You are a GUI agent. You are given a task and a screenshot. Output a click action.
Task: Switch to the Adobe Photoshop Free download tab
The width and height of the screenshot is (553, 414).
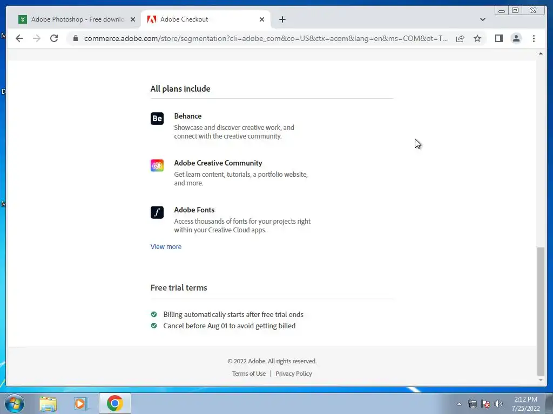[x=77, y=19]
